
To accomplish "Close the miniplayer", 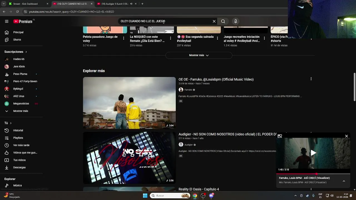I will tap(347, 136).
